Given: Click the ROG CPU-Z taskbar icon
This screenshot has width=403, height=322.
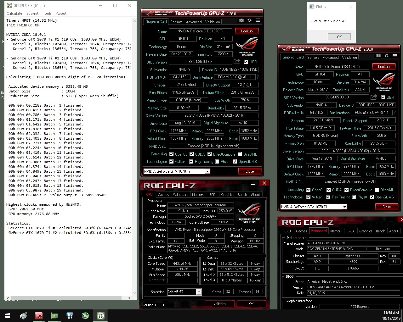Looking at the screenshot, I should pos(39,316).
